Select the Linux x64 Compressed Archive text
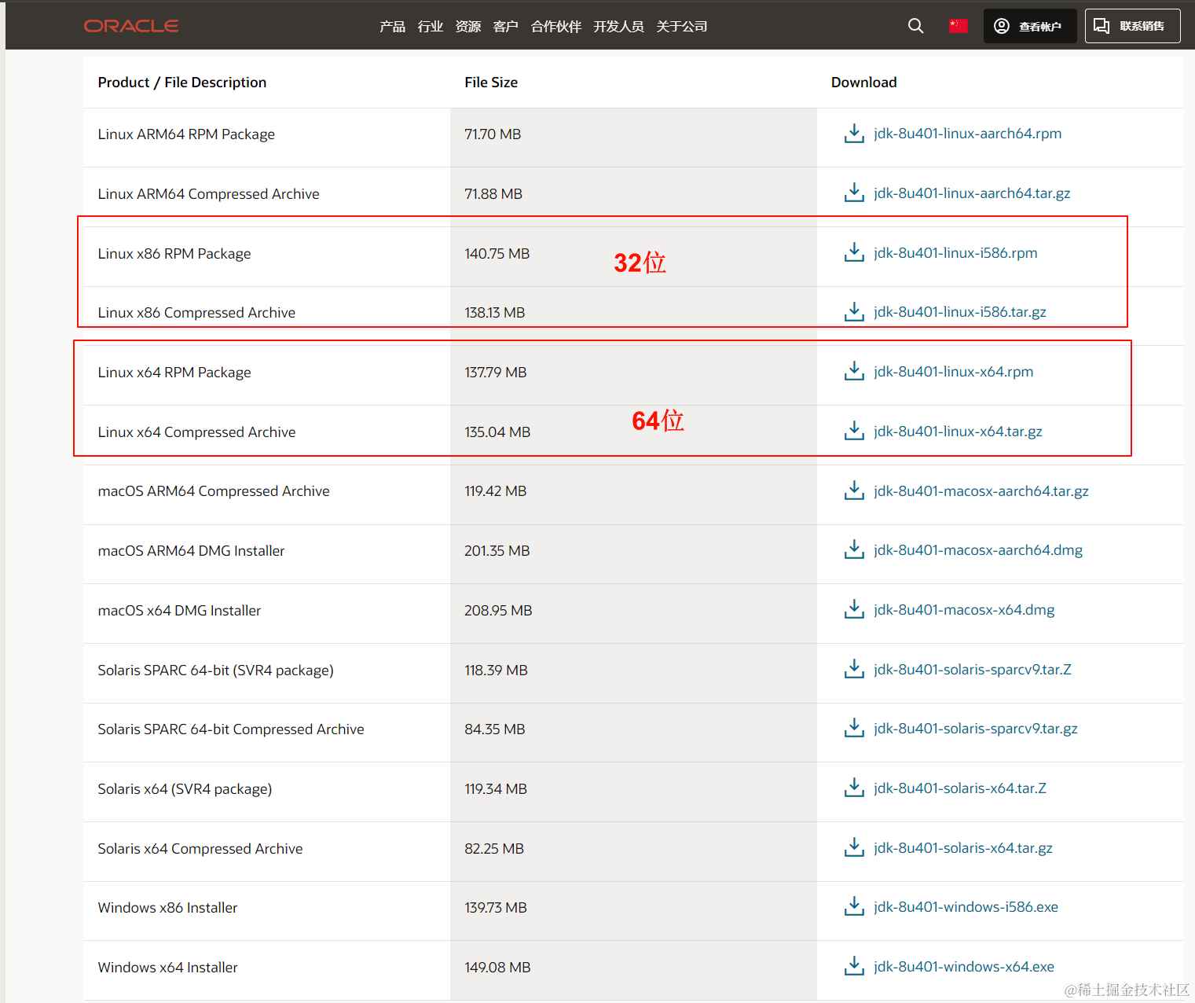 click(x=196, y=432)
